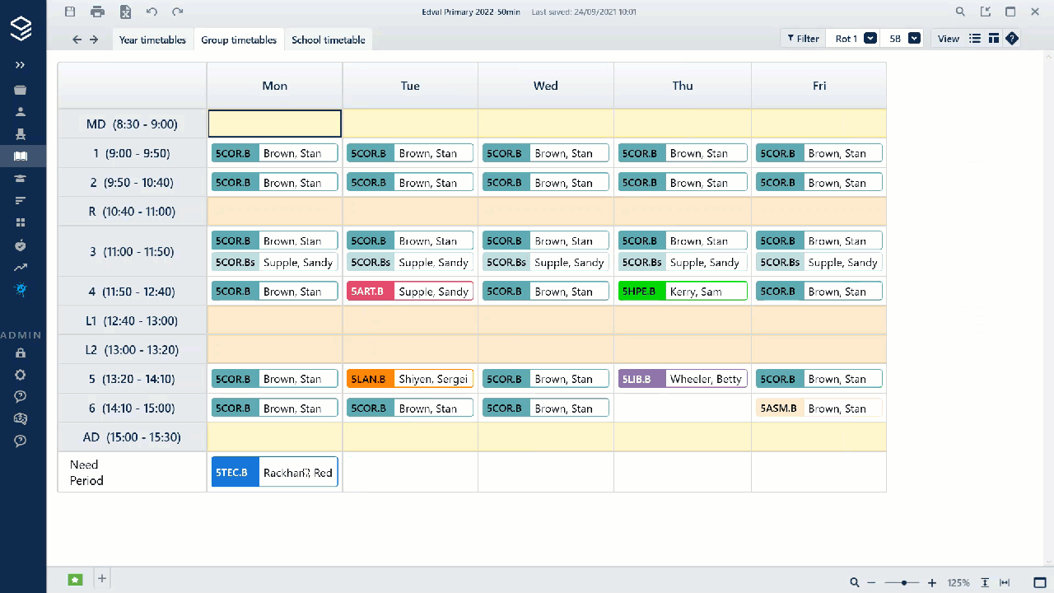Click the 5TEC.B Need Period entry
1054x593 pixels.
274,472
